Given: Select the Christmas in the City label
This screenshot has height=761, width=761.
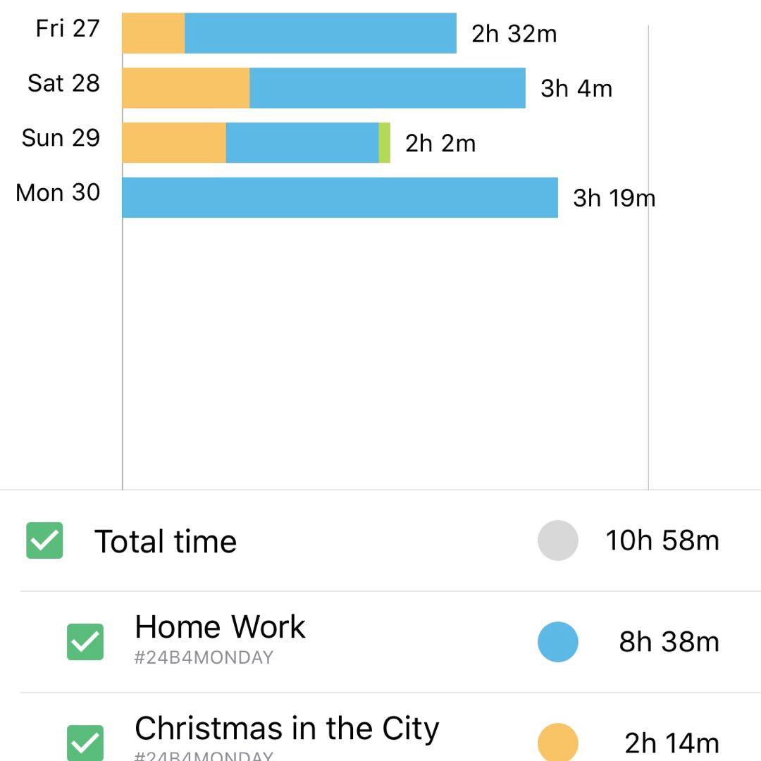Looking at the screenshot, I should [x=287, y=729].
